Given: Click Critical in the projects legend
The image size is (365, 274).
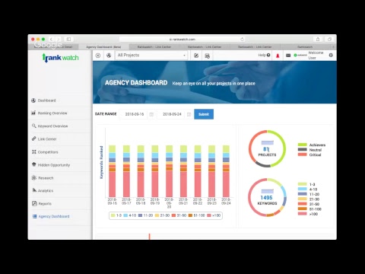Looking at the screenshot, I should tap(309, 155).
